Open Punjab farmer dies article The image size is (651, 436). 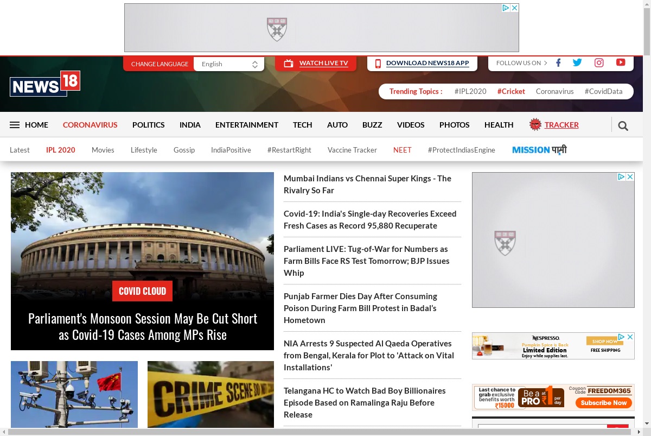pos(360,308)
